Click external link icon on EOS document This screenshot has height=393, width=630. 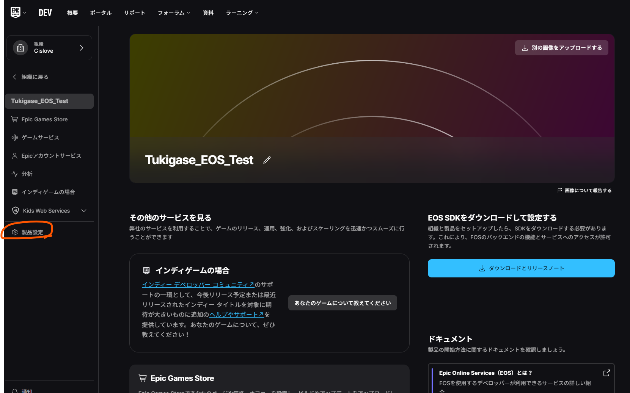tap(606, 373)
